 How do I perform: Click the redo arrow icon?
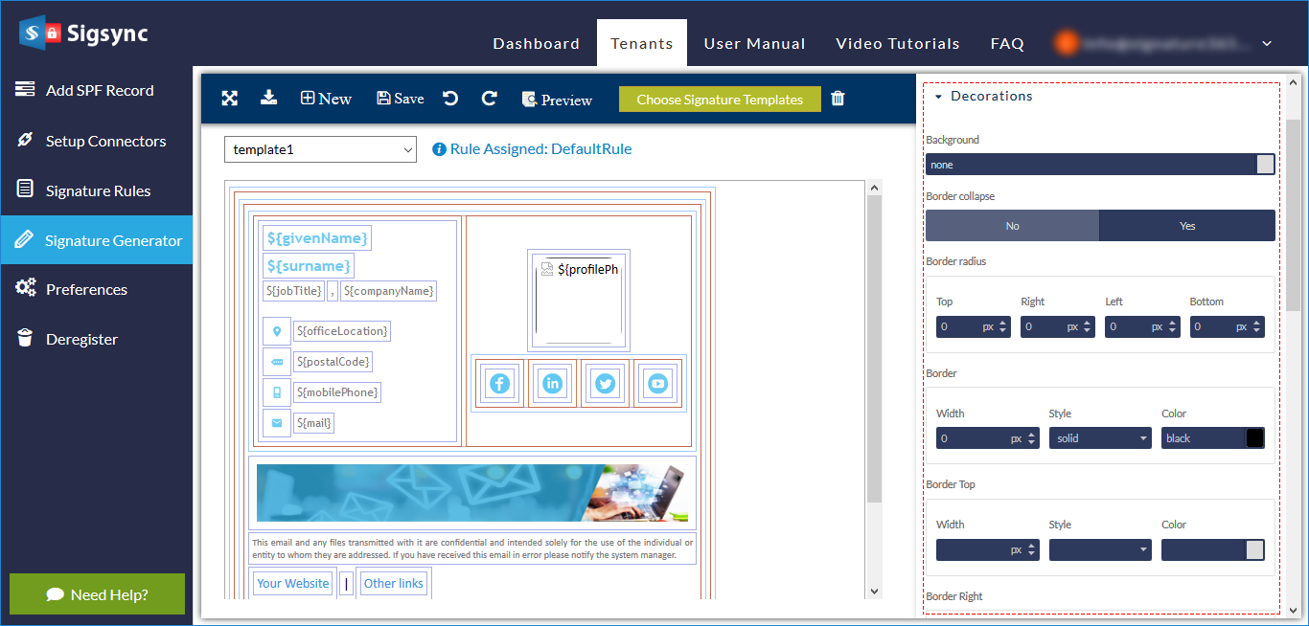(x=489, y=99)
